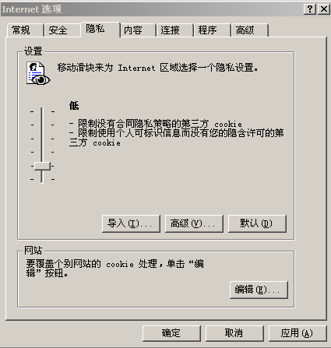The width and height of the screenshot is (331, 348).
Task: Click the 导入(I)... button
Action: (x=131, y=223)
